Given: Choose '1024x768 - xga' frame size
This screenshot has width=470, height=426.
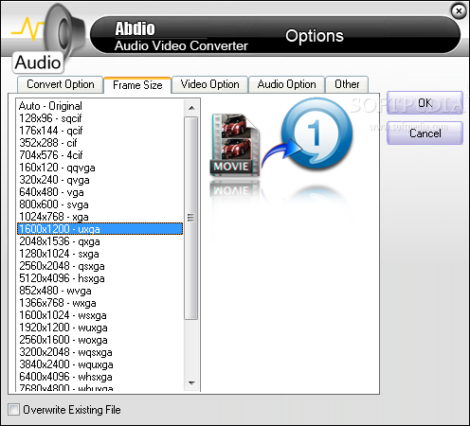Looking at the screenshot, I should 99,217.
